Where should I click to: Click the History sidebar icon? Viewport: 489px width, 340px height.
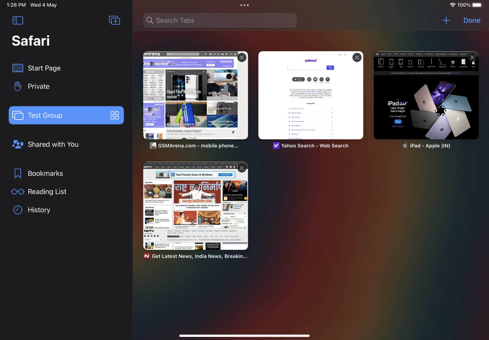pos(18,210)
